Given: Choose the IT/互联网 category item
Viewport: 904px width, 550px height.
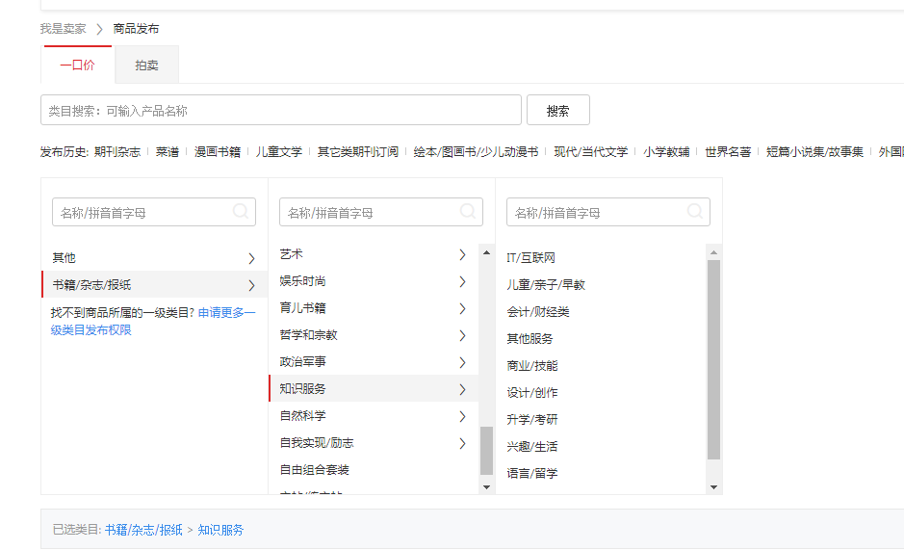Looking at the screenshot, I should (x=530, y=258).
